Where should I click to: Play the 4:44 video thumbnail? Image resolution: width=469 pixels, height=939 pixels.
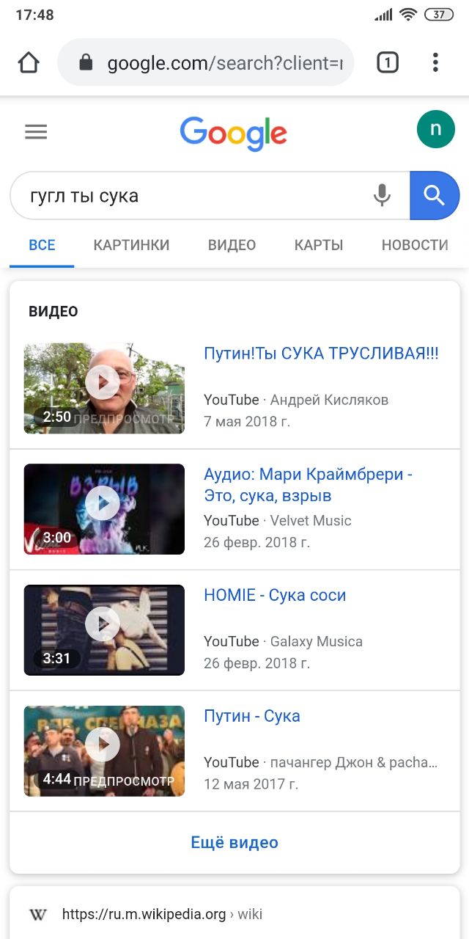click(104, 750)
